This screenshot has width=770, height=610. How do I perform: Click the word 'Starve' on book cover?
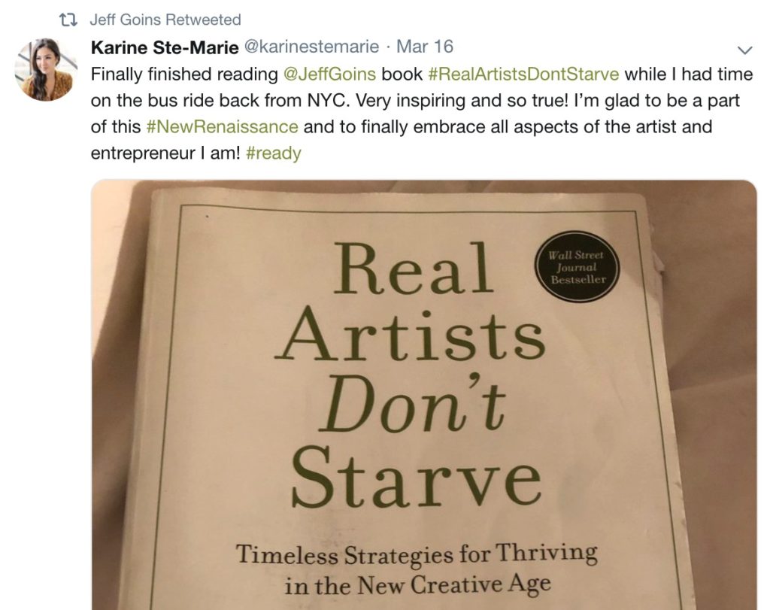pos(417,476)
